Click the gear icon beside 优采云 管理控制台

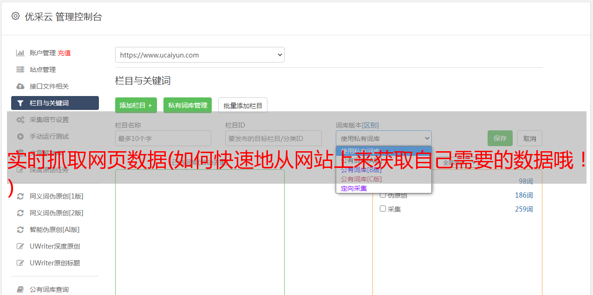coord(15,16)
